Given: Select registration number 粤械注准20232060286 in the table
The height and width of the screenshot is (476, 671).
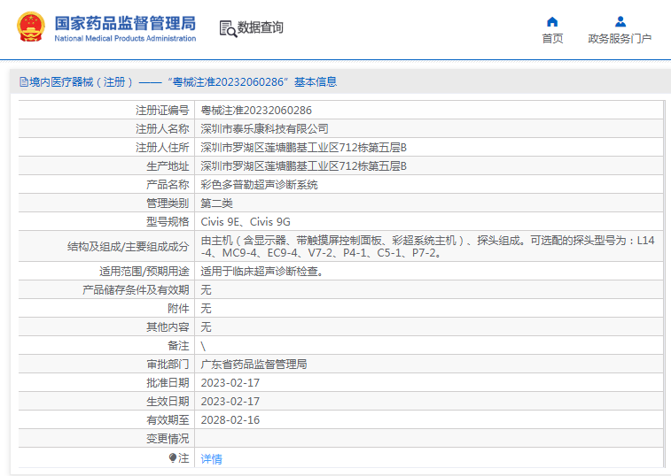Looking at the screenshot, I should coord(256,111).
